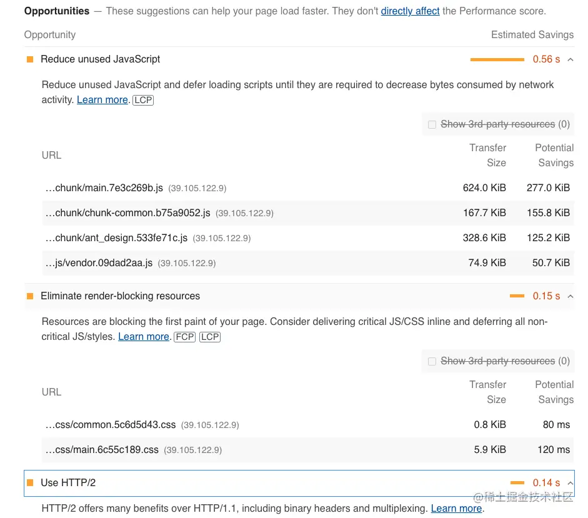Image resolution: width=588 pixels, height=518 pixels.
Task: Open the 'directly affect' link
Action: [410, 11]
